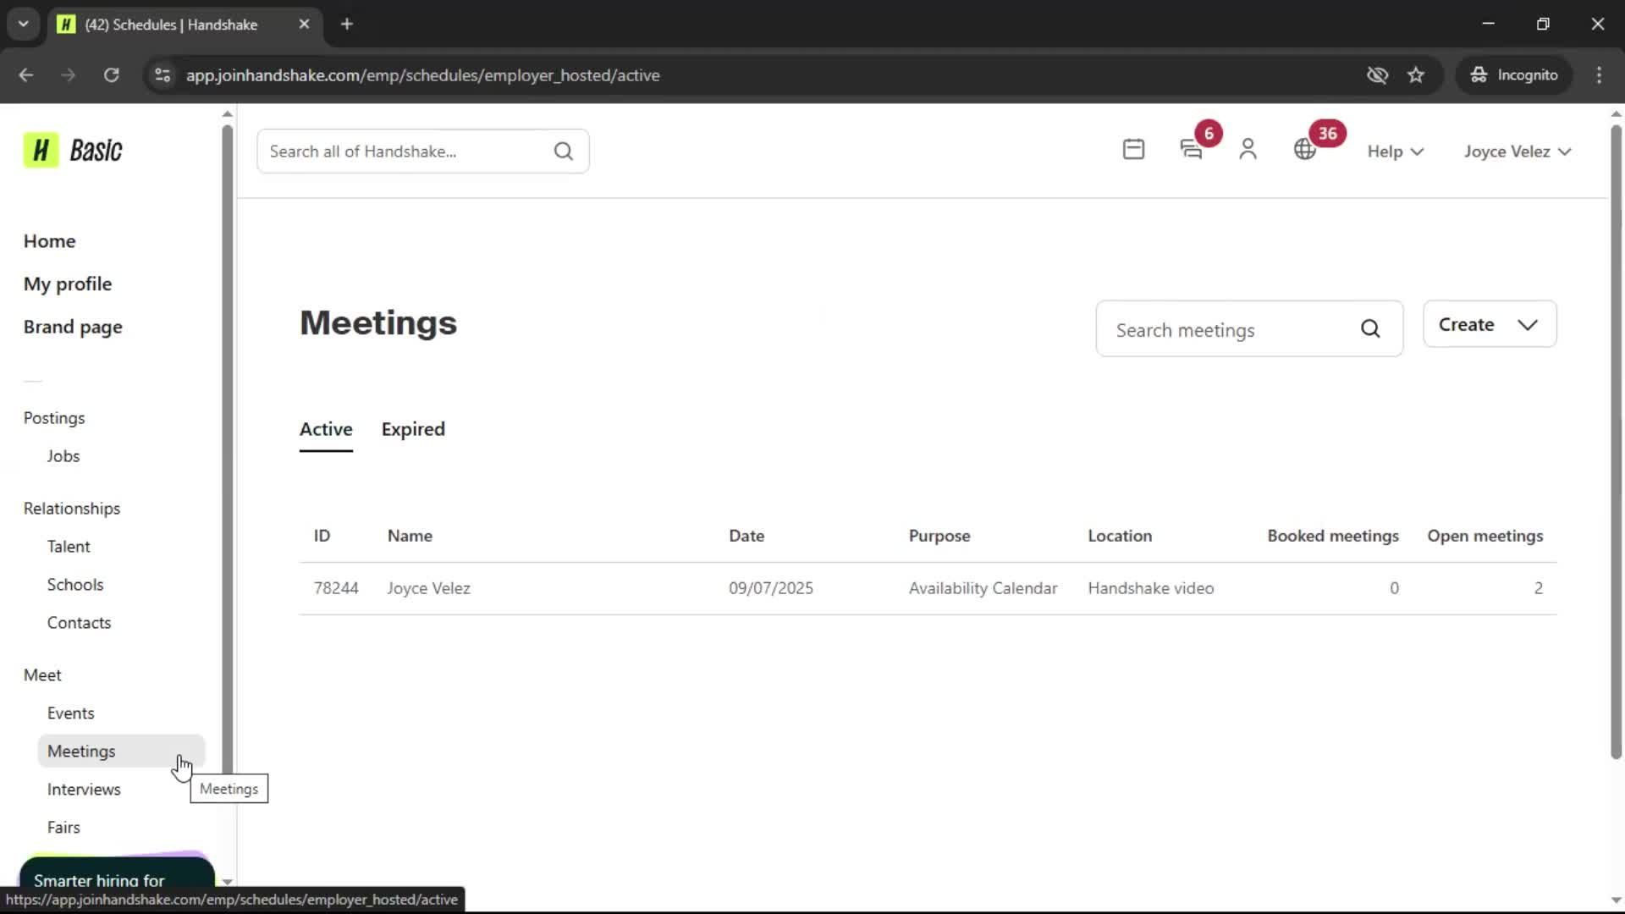1625x914 pixels.
Task: Close the Schedules Handshake tab
Action: 304,25
